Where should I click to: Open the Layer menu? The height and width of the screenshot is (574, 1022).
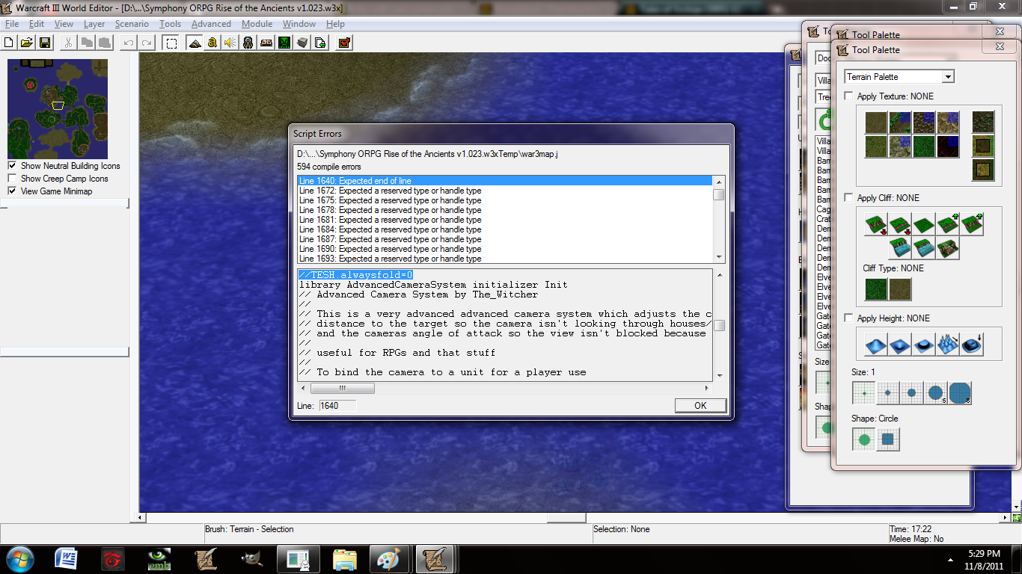[x=94, y=24]
